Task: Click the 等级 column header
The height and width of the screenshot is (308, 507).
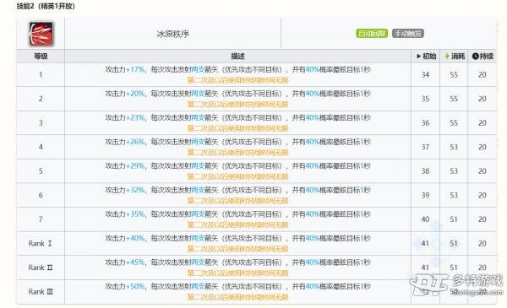Action: (41, 57)
